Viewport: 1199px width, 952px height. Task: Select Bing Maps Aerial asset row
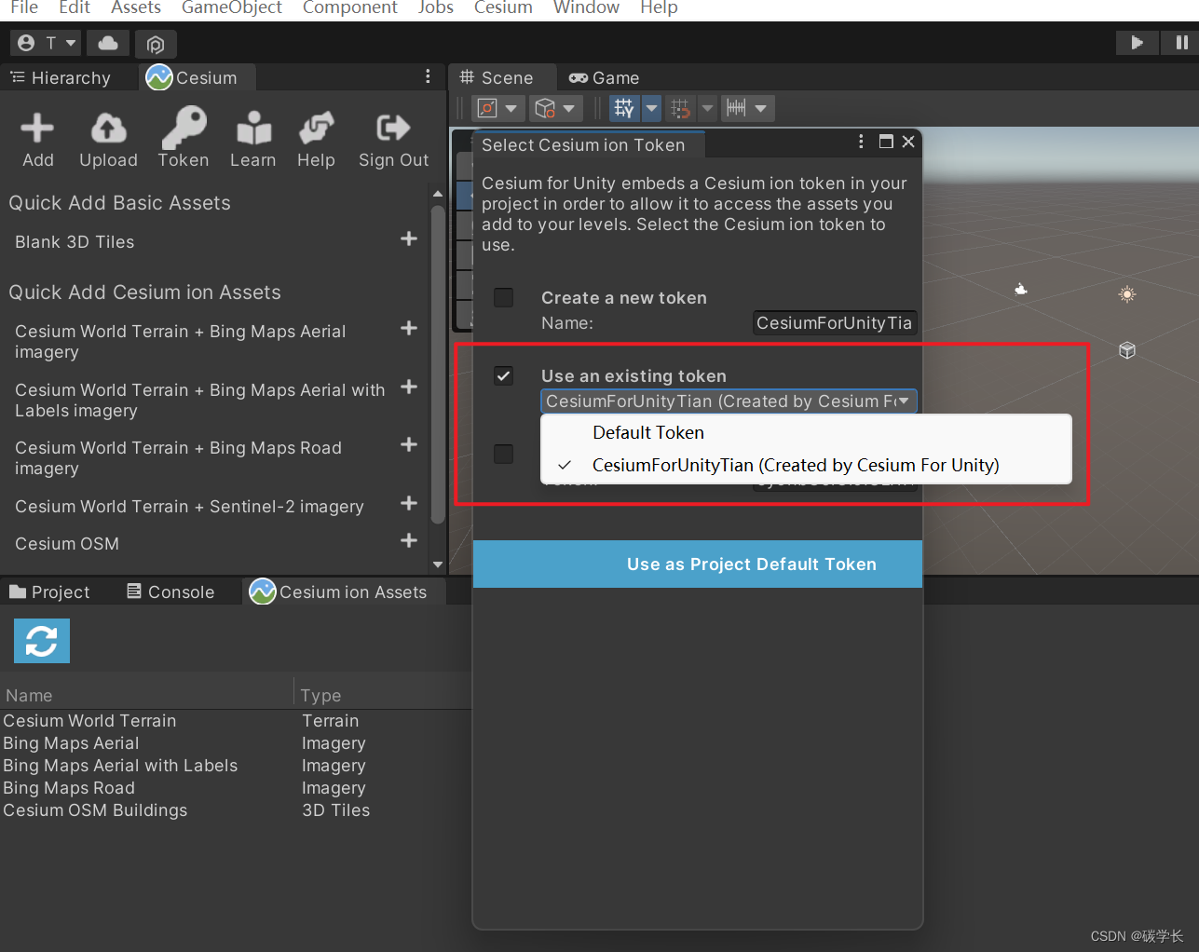pyautogui.click(x=236, y=743)
